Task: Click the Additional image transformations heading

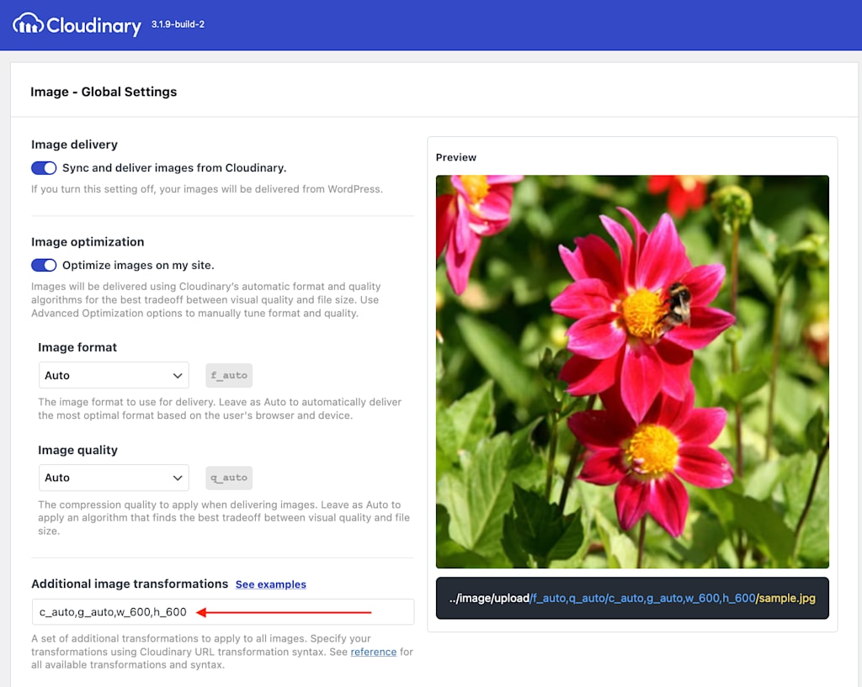Action: [x=130, y=584]
